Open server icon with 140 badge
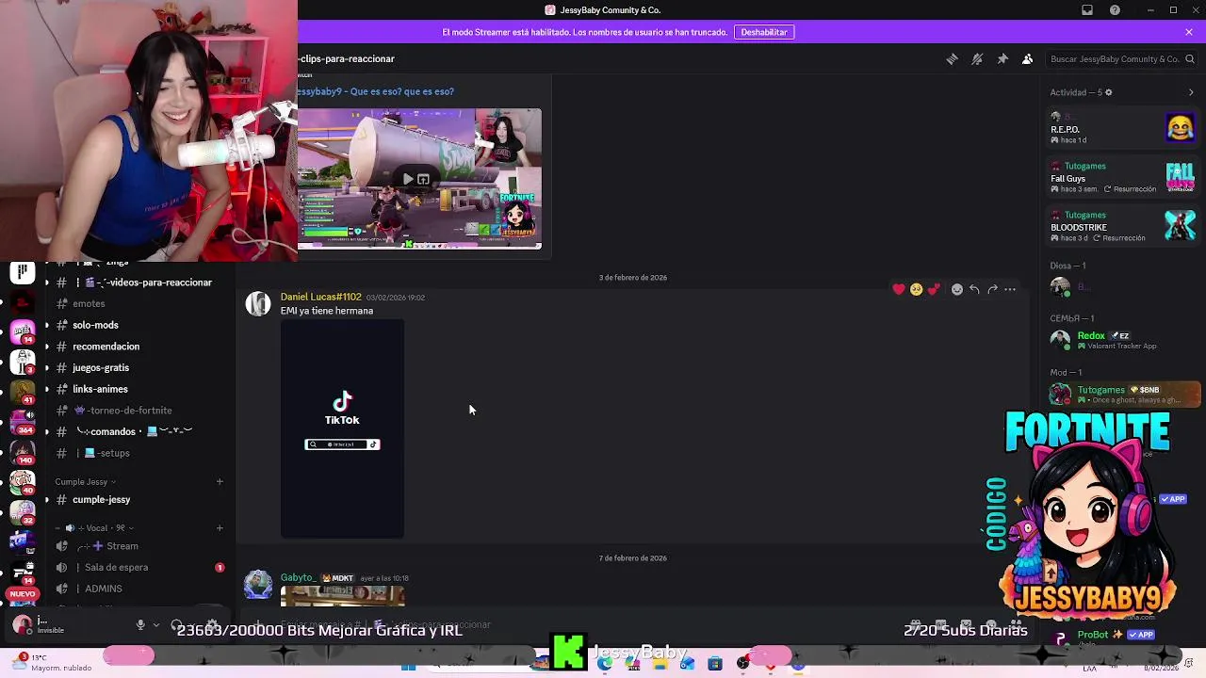This screenshot has height=678, width=1206. (x=23, y=452)
